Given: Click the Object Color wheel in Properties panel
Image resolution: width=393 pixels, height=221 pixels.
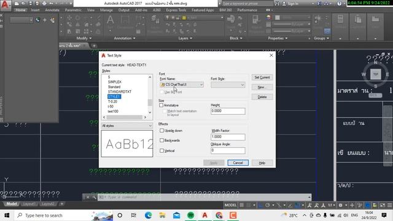Looking at the screenshot, I should [x=268, y=18].
